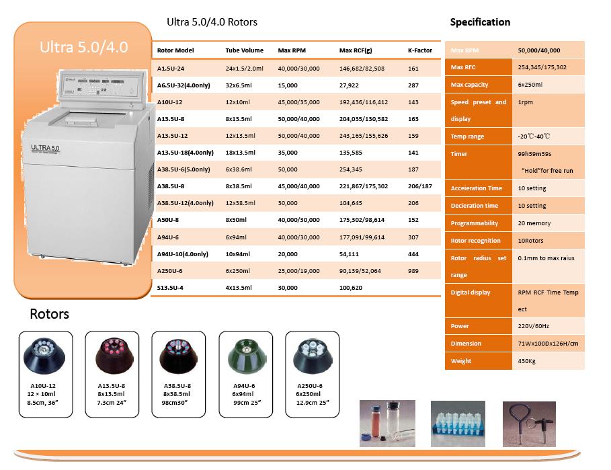Select the Temp range specification label

[467, 136]
